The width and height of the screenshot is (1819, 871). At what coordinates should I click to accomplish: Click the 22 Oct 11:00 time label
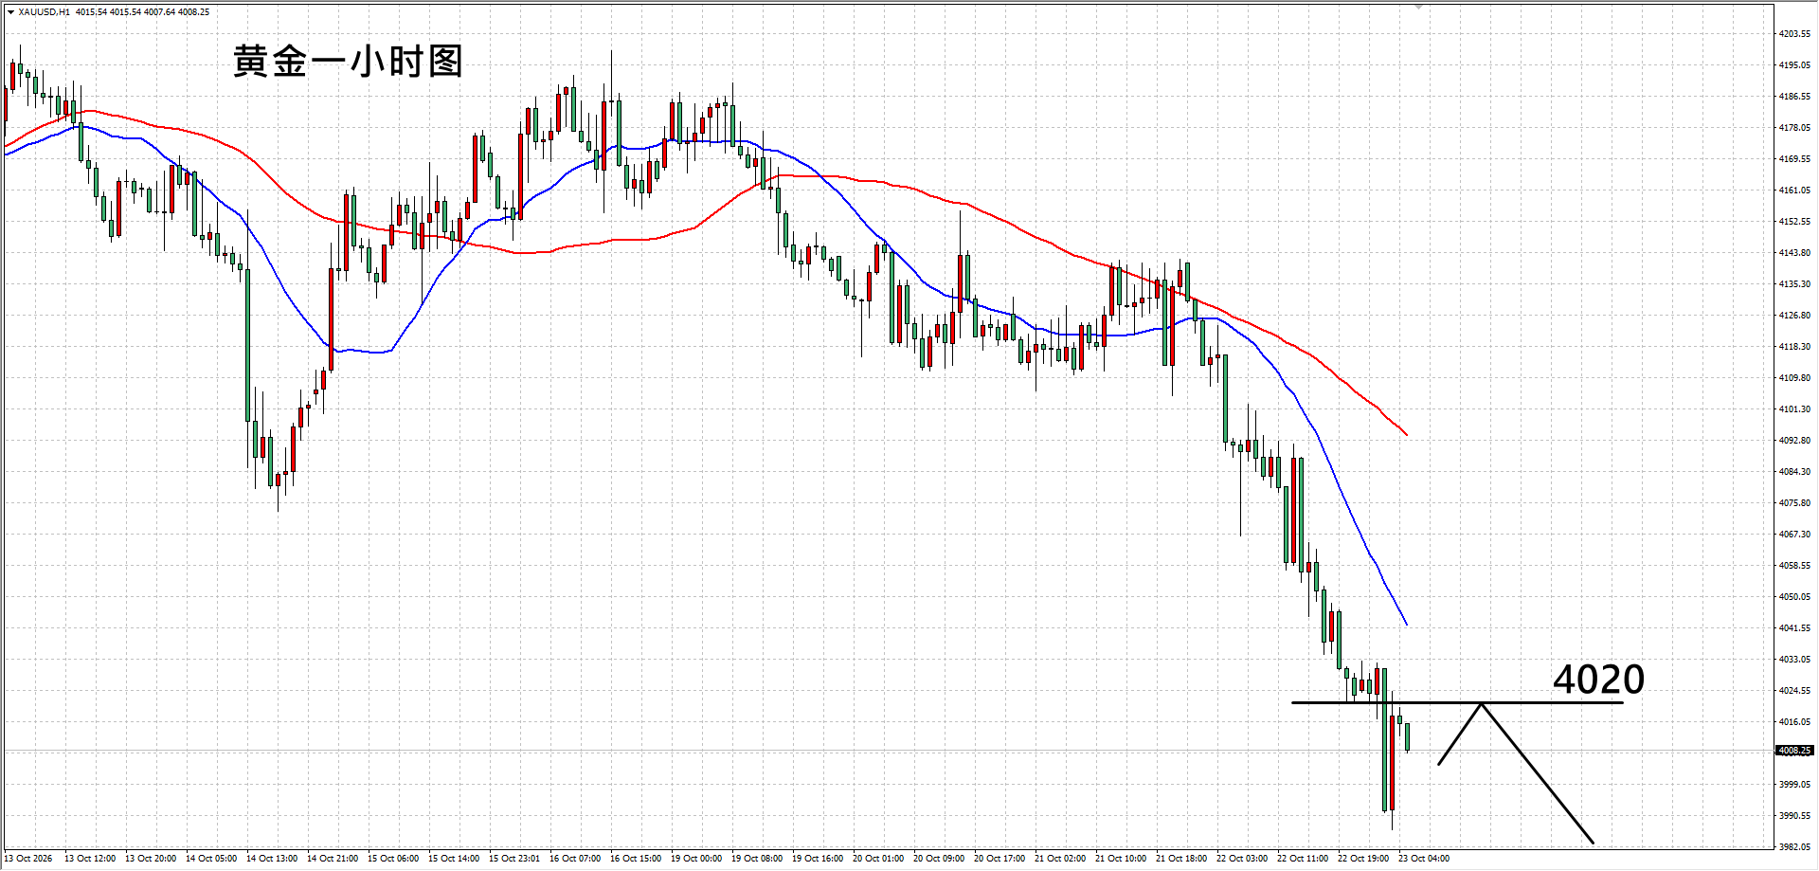(1303, 859)
